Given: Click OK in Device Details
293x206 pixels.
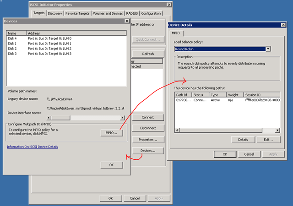Looking at the screenshot, I should coord(225,154).
